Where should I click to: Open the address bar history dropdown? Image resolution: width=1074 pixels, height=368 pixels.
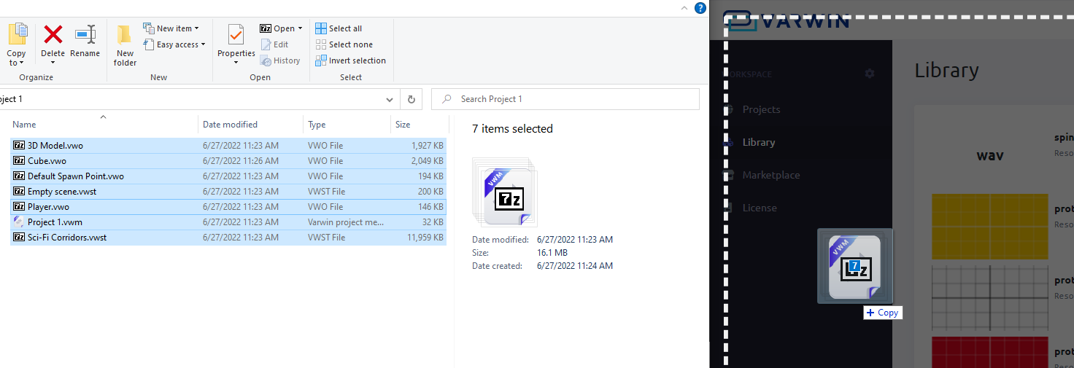(x=391, y=99)
